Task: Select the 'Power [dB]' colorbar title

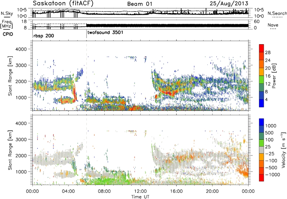Action: coord(274,76)
